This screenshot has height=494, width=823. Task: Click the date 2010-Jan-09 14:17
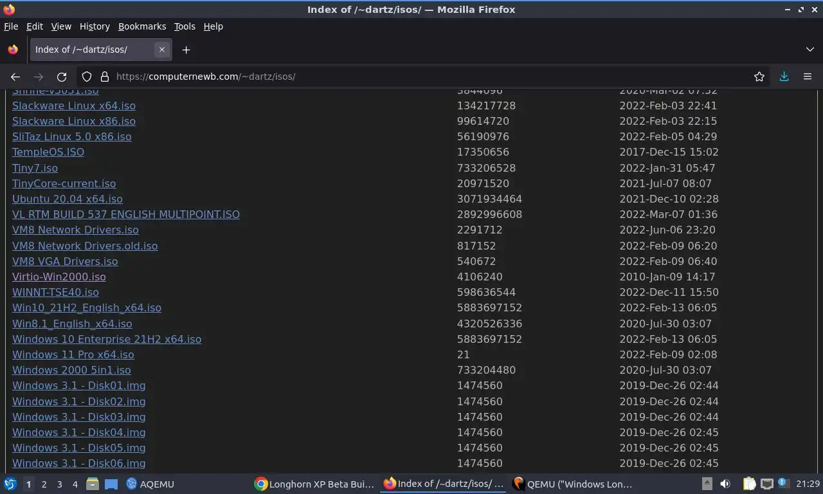[x=667, y=277]
